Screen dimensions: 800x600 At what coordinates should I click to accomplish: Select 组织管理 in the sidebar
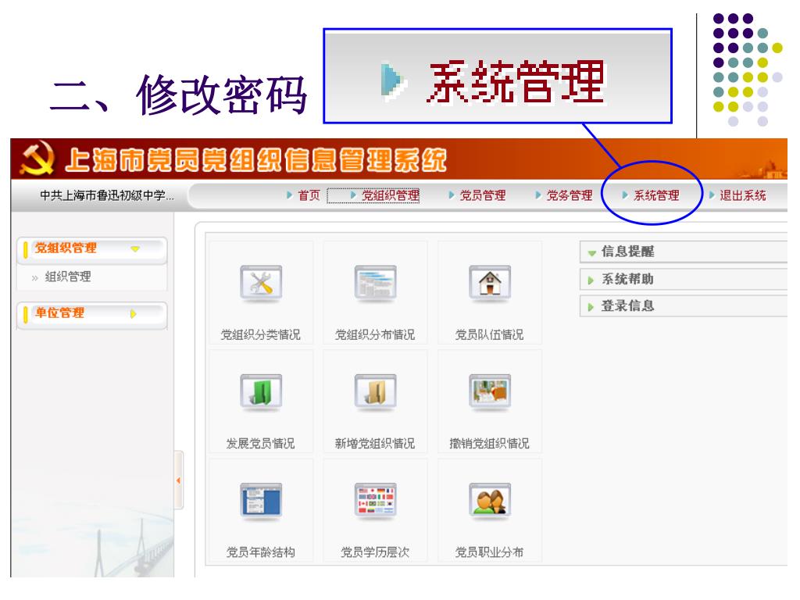click(68, 277)
